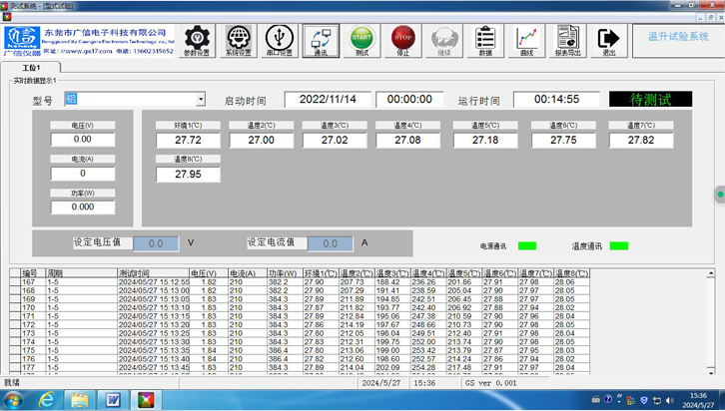Expand the 型号 model dropdown arrow
The image size is (725, 411).
[201, 100]
